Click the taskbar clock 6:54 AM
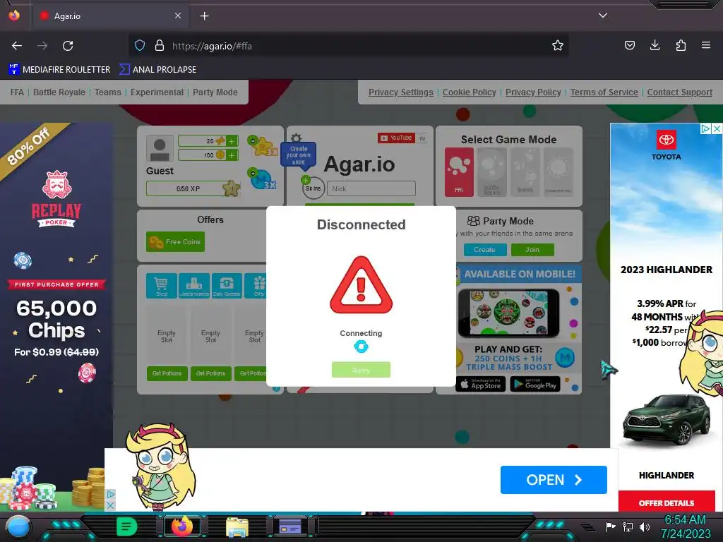 pos(685,520)
